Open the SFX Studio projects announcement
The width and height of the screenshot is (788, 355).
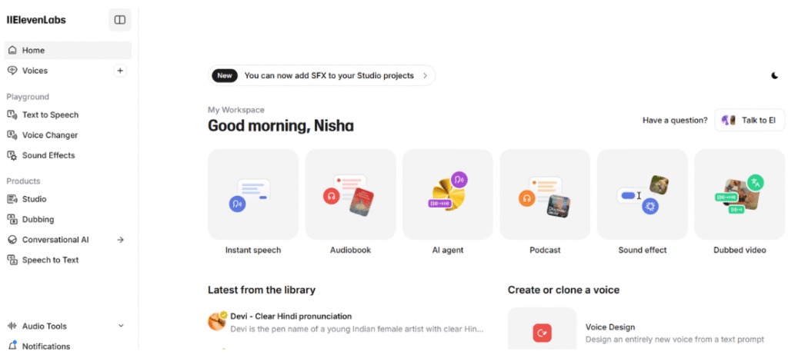(x=322, y=75)
